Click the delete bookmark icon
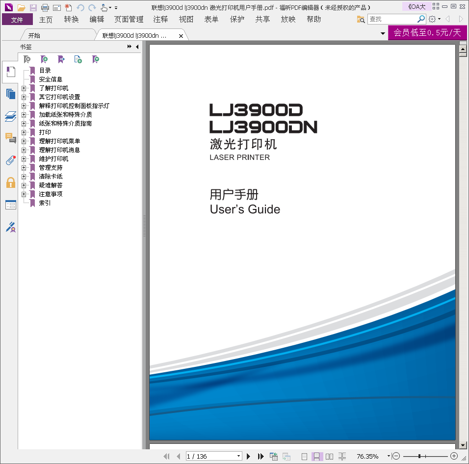This screenshot has width=469, height=464. point(27,59)
